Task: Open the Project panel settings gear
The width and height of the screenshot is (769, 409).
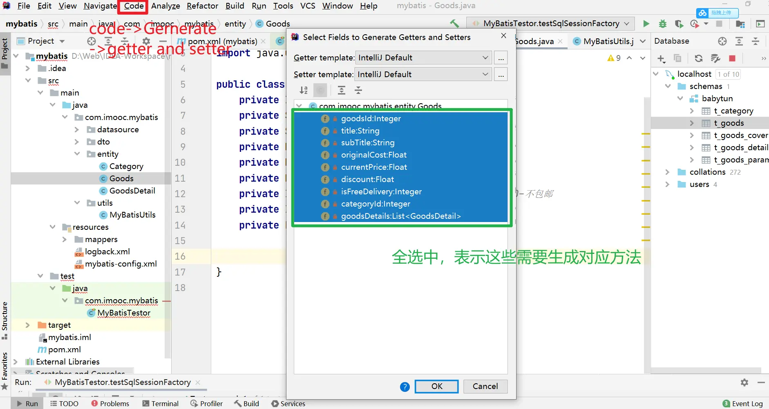Action: pyautogui.click(x=146, y=41)
